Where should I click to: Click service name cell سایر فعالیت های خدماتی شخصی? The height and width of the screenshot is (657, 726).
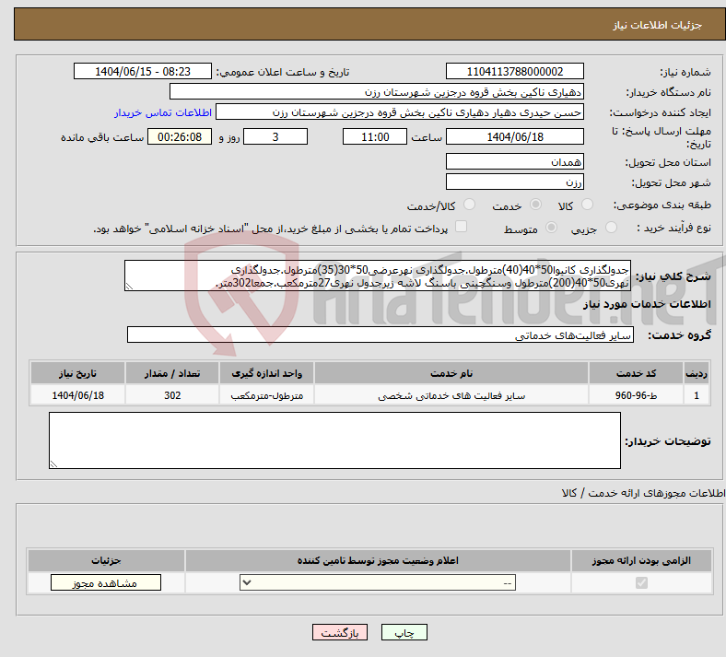tap(451, 395)
